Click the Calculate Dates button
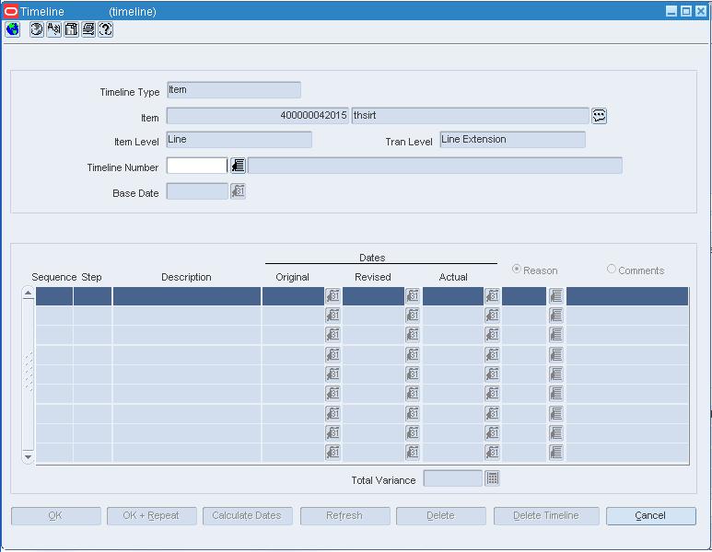 248,516
